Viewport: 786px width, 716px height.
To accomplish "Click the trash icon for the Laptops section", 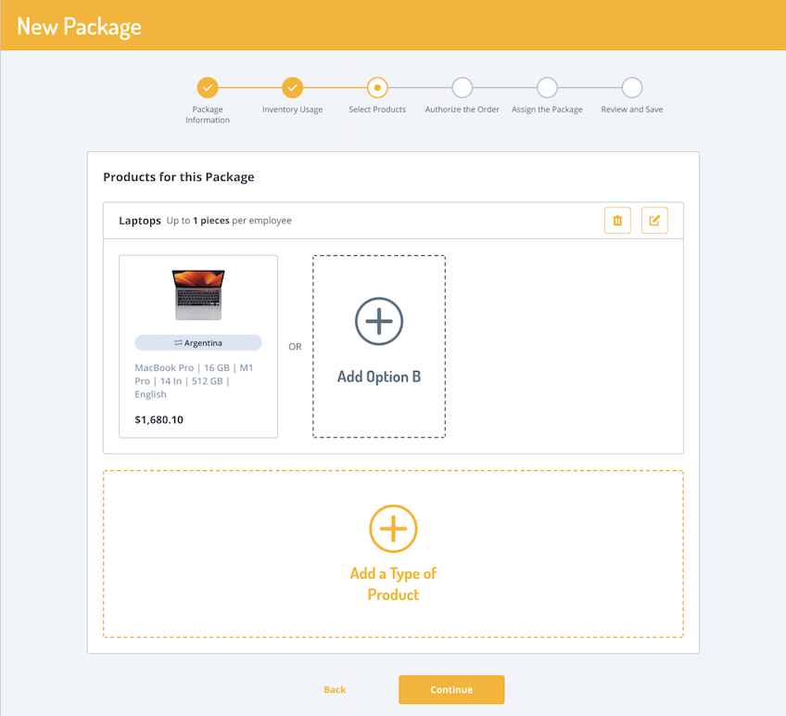I will tap(617, 220).
